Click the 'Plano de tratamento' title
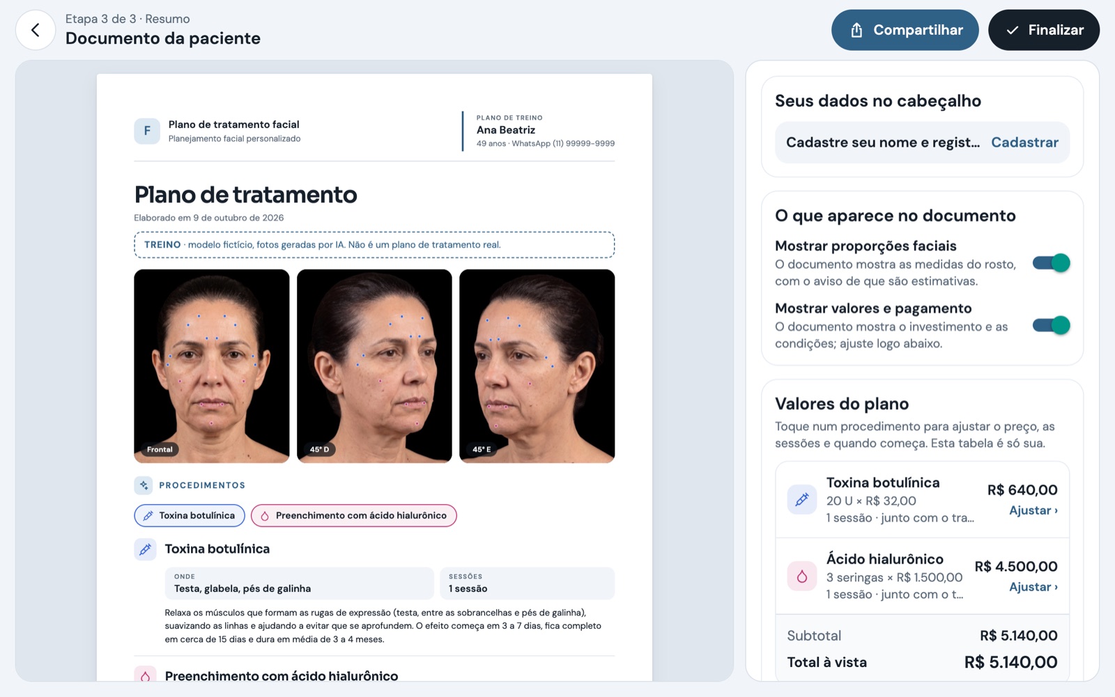 245,194
